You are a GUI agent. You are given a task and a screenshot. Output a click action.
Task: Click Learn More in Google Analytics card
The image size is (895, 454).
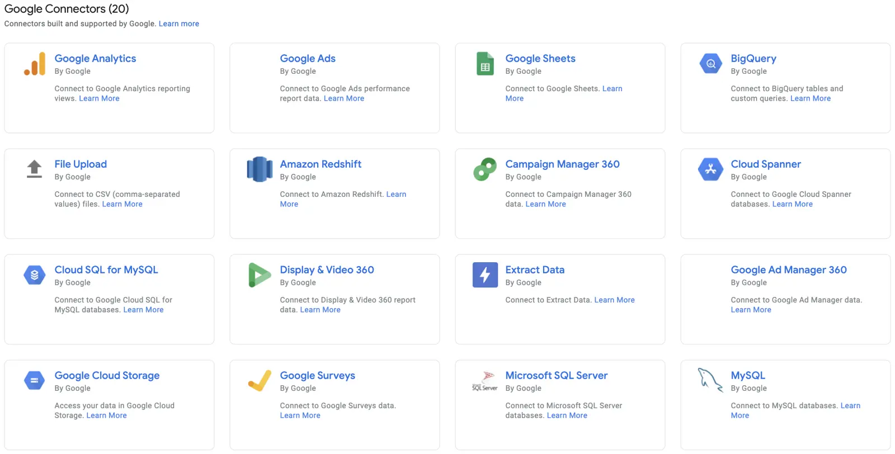click(x=99, y=98)
